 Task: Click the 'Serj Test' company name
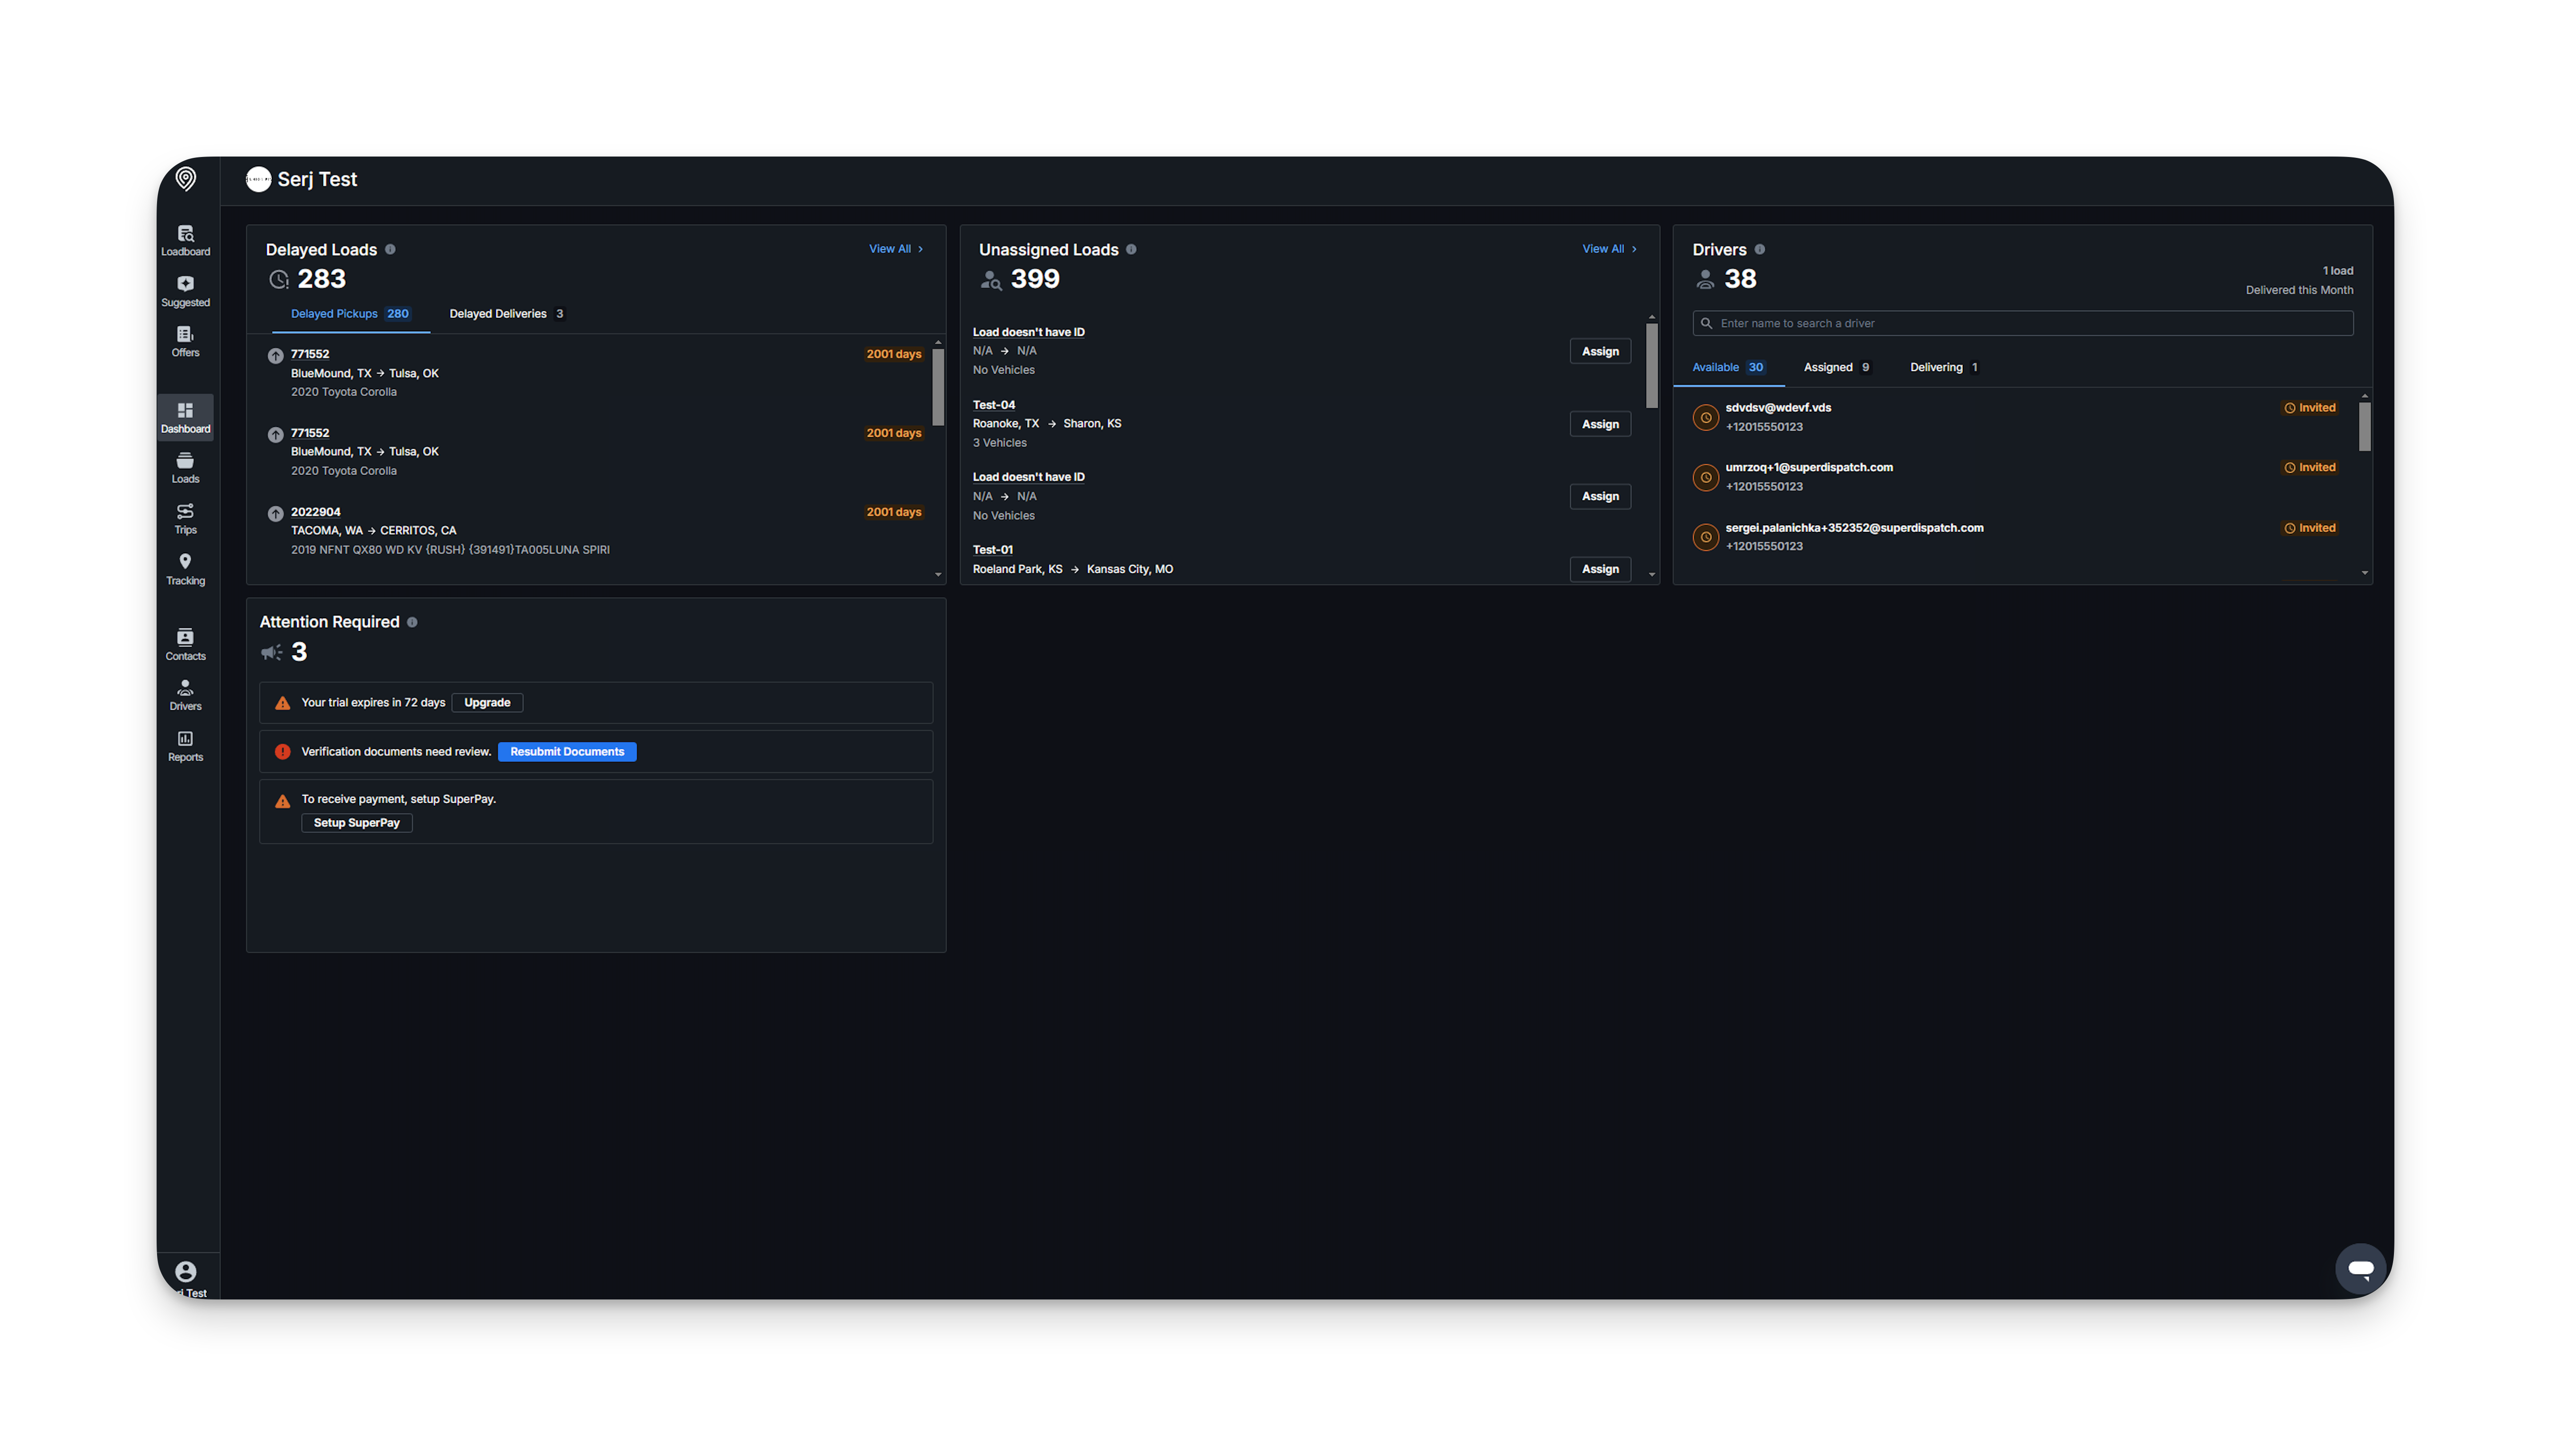[316, 179]
